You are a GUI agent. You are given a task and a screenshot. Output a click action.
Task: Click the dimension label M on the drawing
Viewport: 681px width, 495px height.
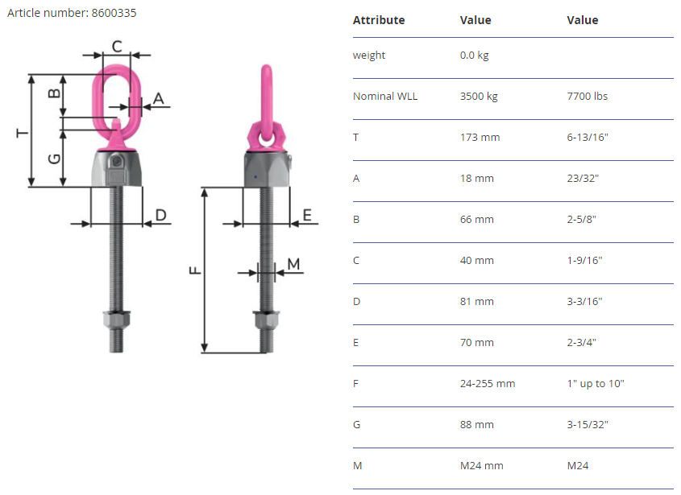[x=293, y=263]
